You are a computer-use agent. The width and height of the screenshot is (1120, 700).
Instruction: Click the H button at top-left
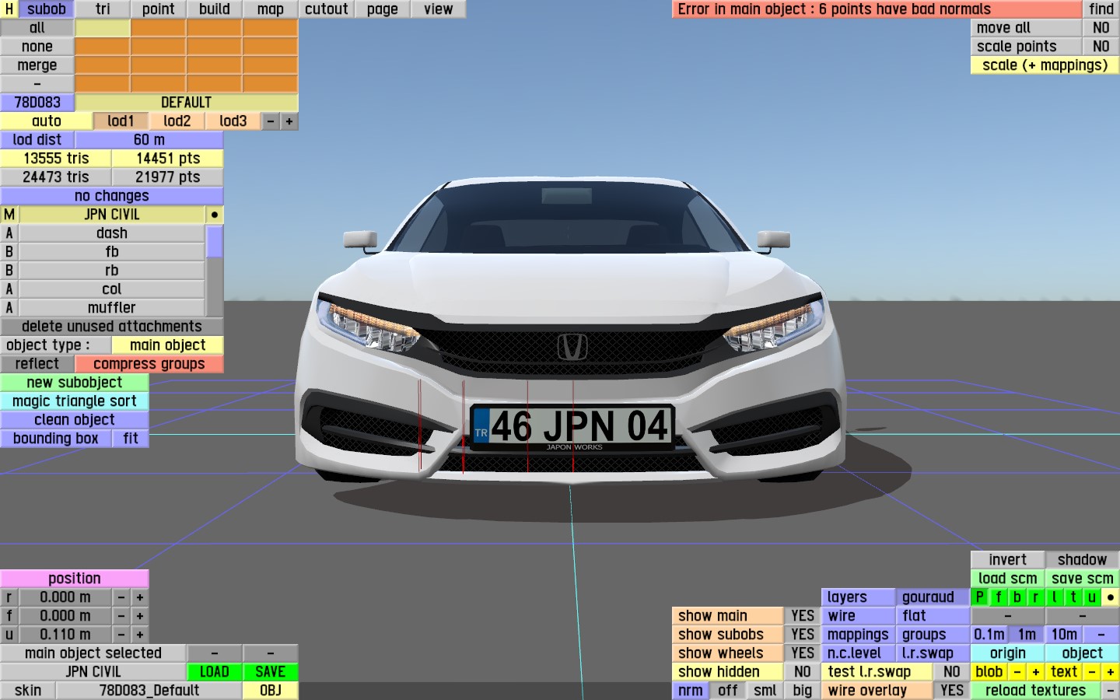coord(9,9)
